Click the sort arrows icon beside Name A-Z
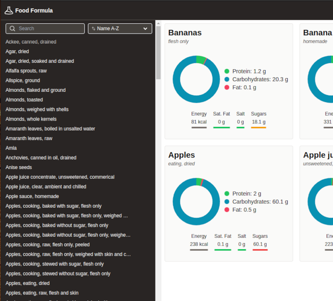This screenshot has width=333, height=301. (93, 29)
